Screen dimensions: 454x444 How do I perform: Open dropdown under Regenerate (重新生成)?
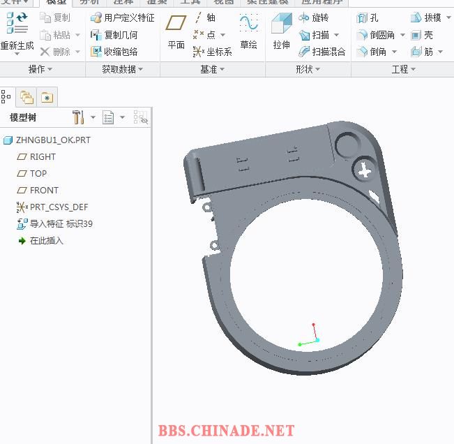pyautogui.click(x=17, y=54)
